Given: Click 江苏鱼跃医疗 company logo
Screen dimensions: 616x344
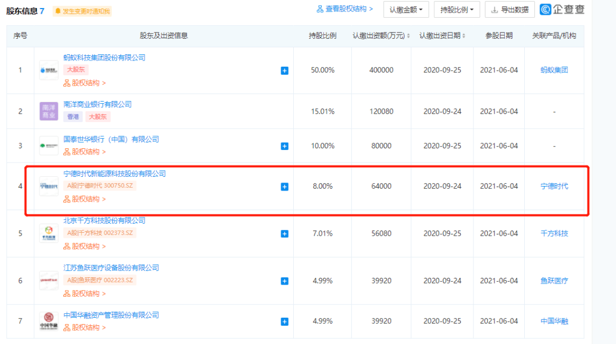Looking at the screenshot, I should (x=48, y=281).
